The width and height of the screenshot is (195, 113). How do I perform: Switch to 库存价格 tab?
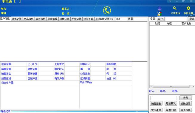pos(41,19)
